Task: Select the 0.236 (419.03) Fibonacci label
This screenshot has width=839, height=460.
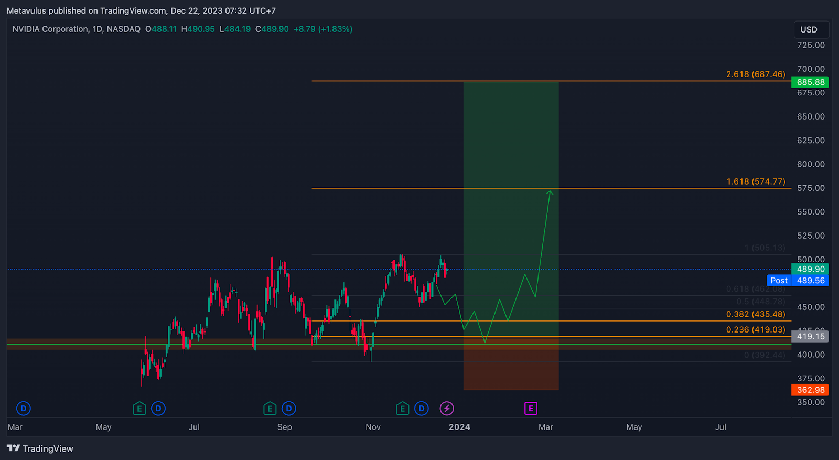Action: tap(756, 330)
